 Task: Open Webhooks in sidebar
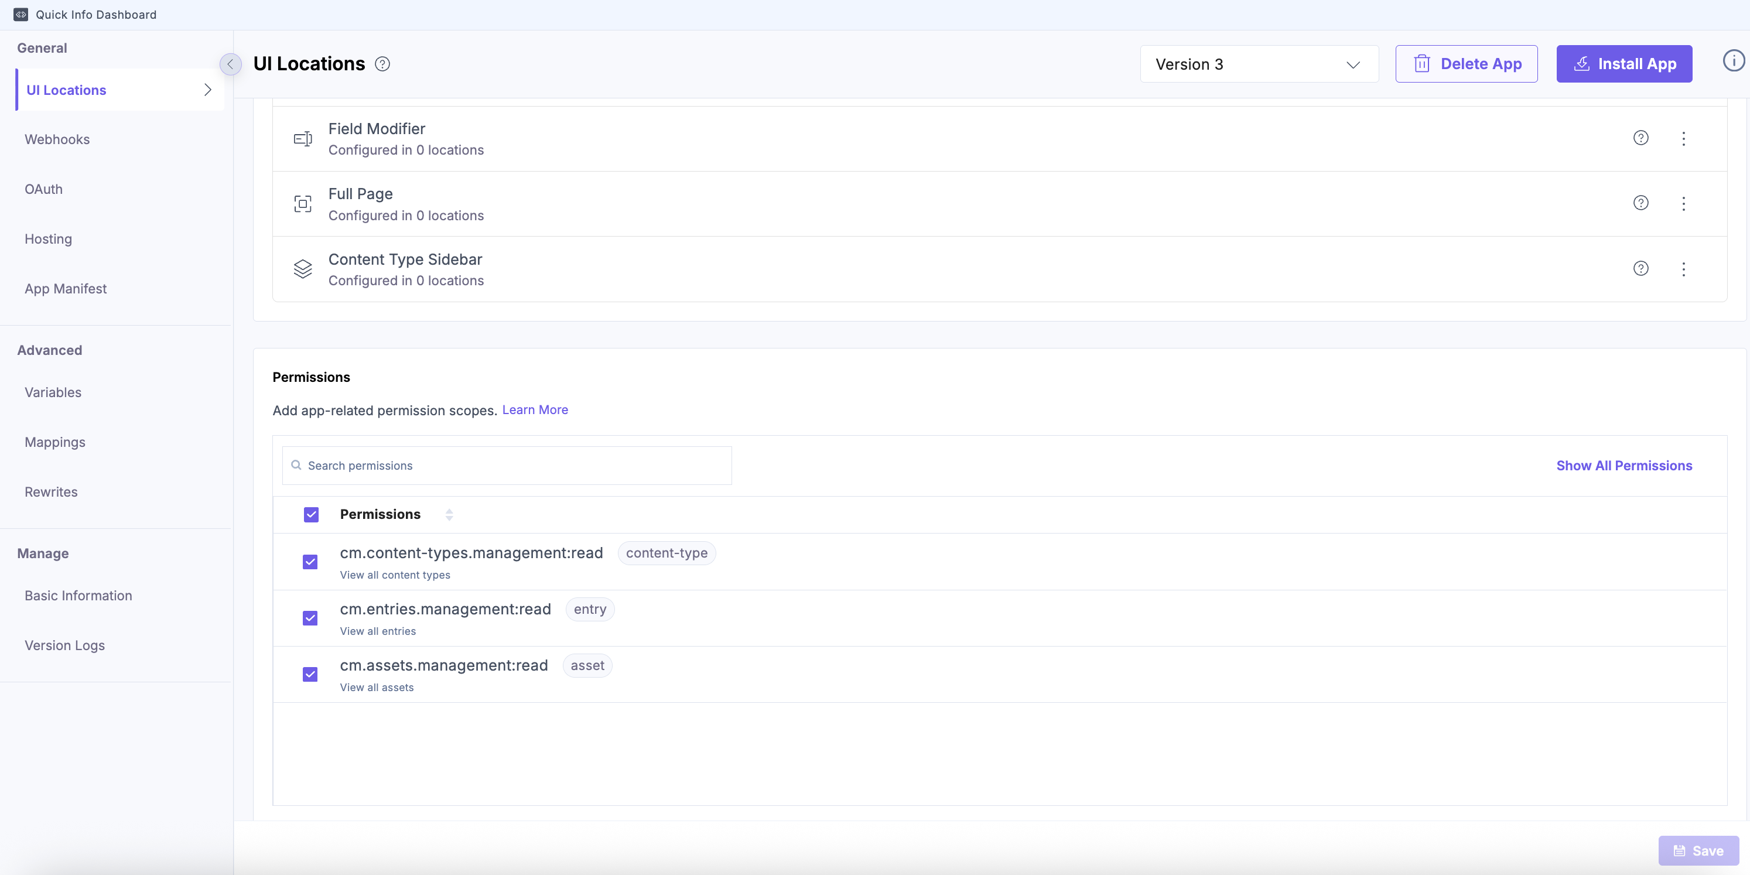57,139
